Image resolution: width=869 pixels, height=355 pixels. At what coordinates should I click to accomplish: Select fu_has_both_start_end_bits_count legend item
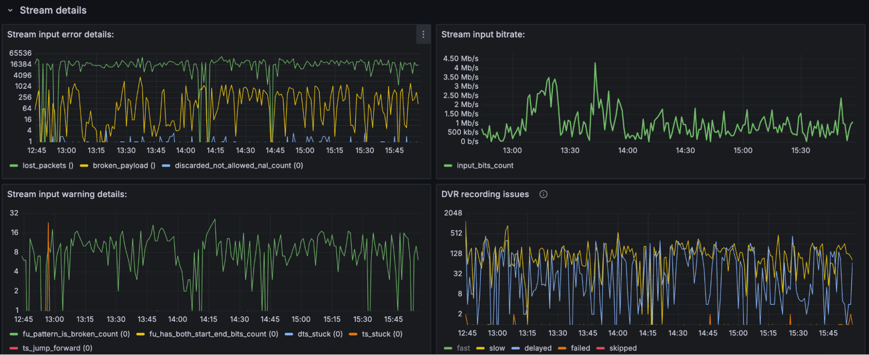[x=213, y=334]
